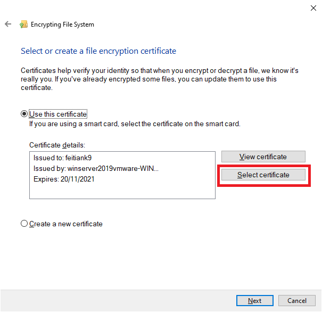Click inside the Certificate details box

pos(122,175)
